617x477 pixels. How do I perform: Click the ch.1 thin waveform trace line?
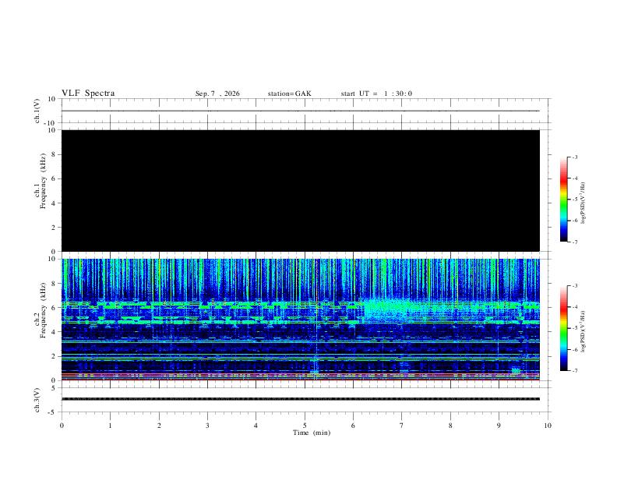[301, 111]
